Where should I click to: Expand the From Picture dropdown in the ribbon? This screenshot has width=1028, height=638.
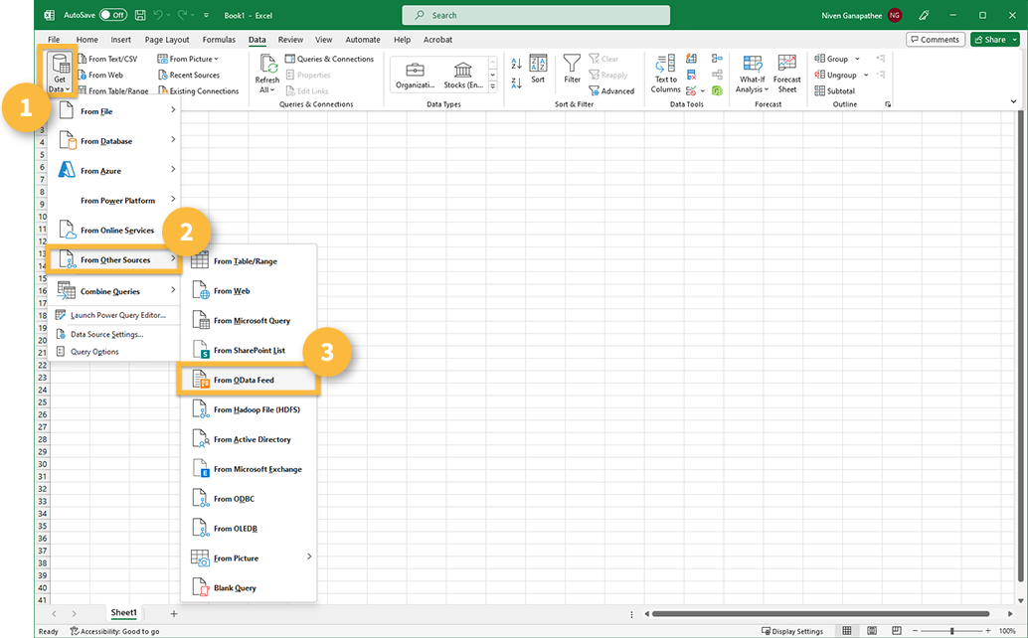point(217,59)
